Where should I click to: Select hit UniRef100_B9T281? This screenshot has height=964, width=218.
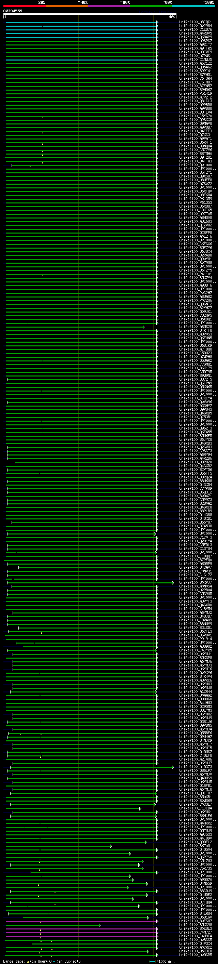196,158
